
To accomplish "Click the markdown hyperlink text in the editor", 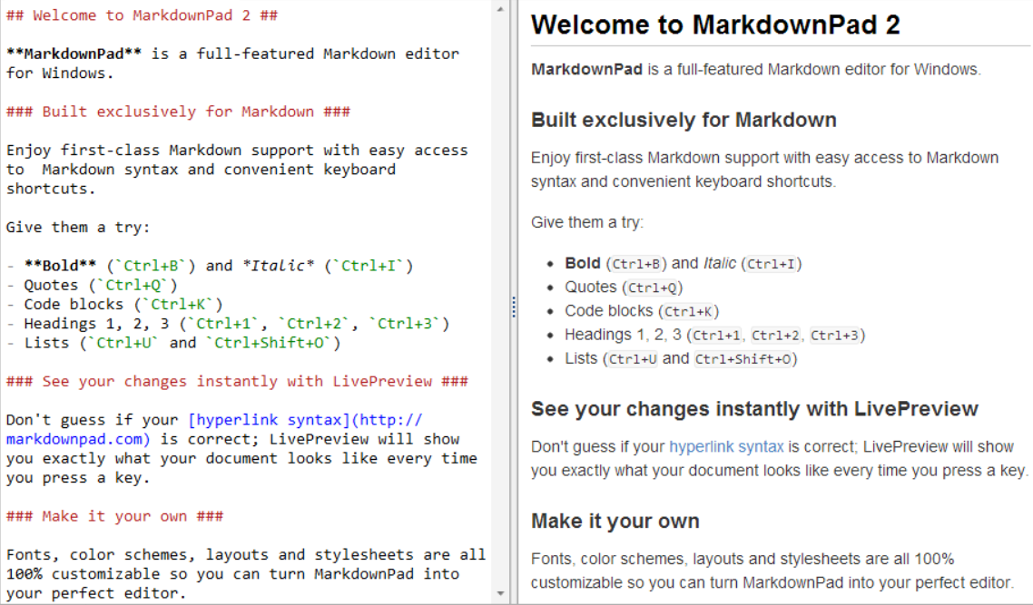I will 214,429.
